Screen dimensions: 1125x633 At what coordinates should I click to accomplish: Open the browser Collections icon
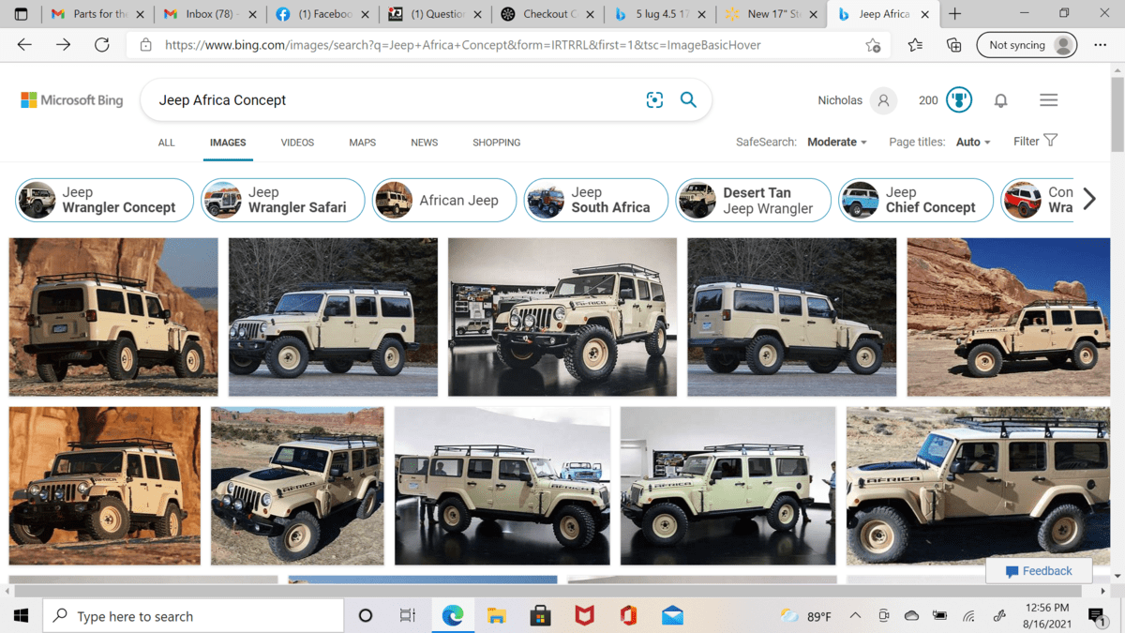coord(953,45)
